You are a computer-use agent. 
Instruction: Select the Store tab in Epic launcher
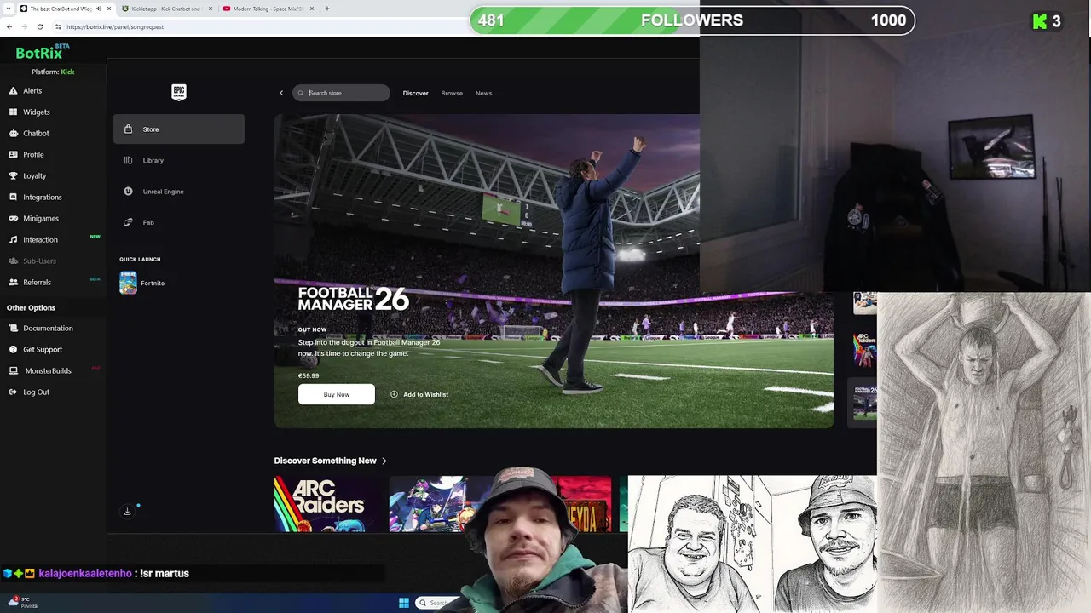179,129
